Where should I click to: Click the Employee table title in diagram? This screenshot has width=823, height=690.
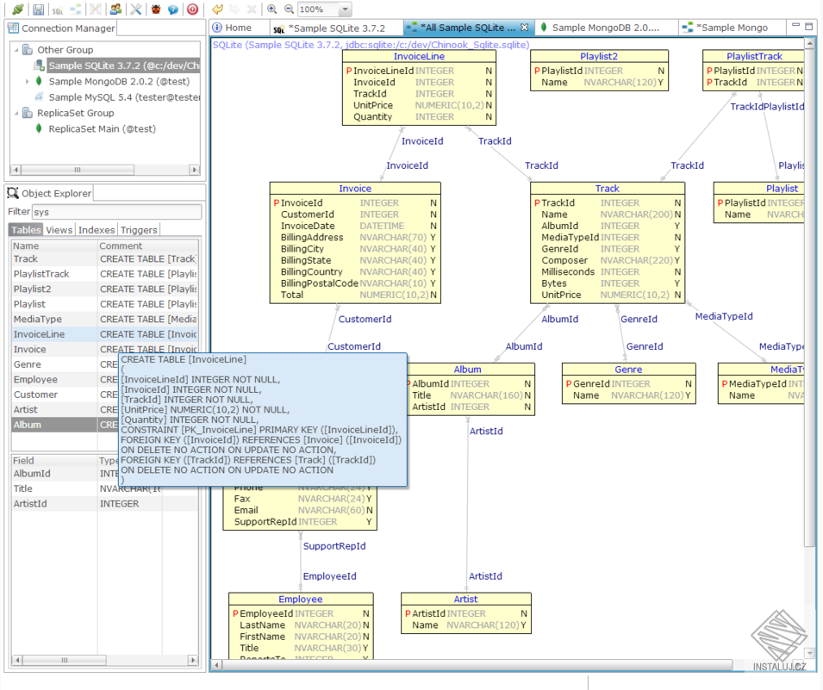tap(301, 600)
